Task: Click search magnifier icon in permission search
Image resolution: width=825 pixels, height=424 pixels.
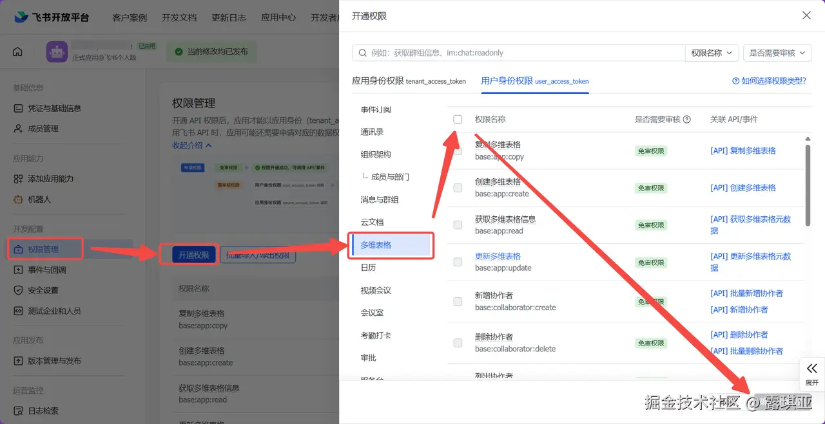Action: (x=363, y=53)
